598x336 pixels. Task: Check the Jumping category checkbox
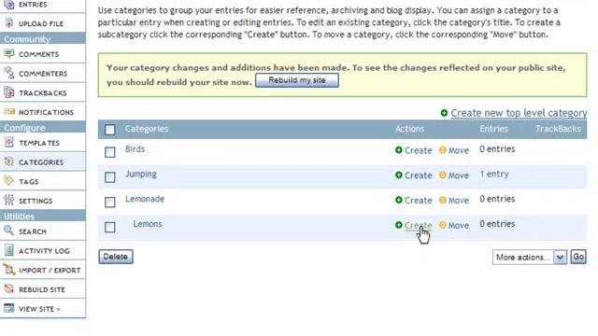[110, 176]
